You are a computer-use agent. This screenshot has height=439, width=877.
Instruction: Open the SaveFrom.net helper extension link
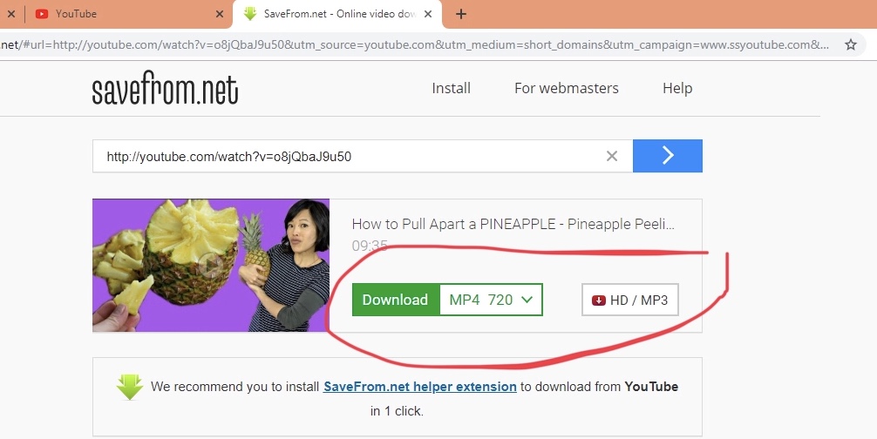point(420,387)
